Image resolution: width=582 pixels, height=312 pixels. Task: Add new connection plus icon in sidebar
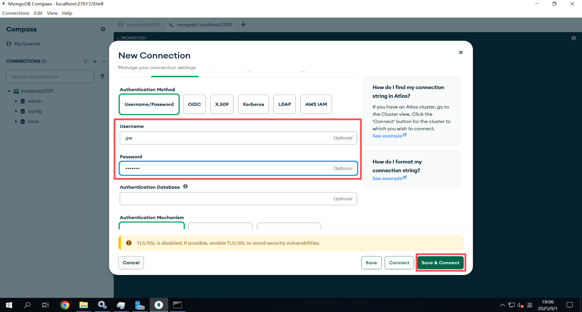95,61
